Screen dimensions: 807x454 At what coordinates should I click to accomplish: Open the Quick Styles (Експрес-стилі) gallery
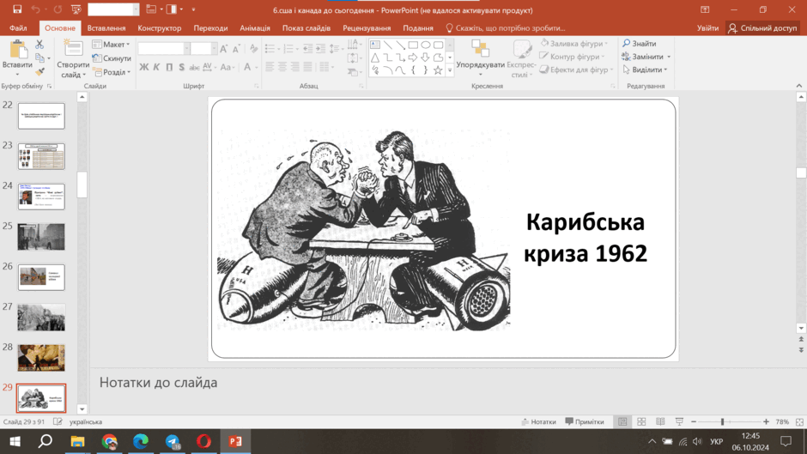tap(521, 58)
